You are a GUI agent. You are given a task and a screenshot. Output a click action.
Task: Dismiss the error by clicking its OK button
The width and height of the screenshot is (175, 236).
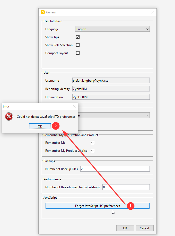[x=40, y=126]
